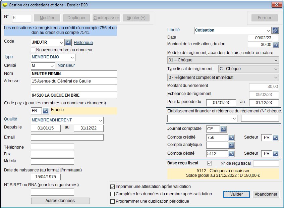
Task: Focus the N° SIRET ou RNA field
Action: [x=53, y=192]
